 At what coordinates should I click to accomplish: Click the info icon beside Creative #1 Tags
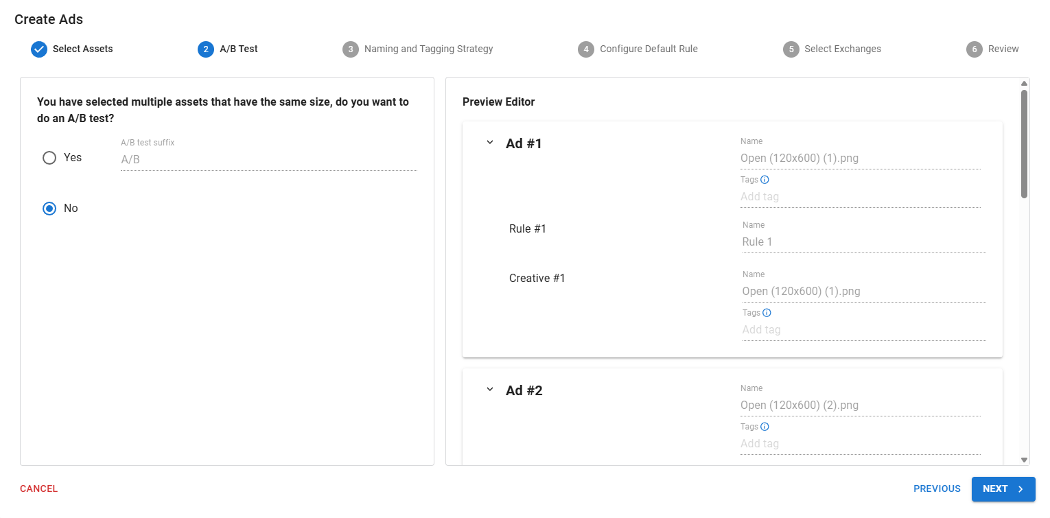tap(767, 313)
